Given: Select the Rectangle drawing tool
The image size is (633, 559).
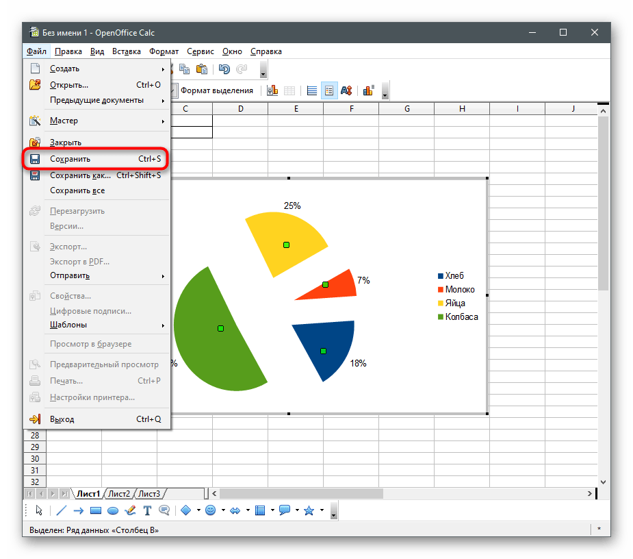Looking at the screenshot, I should [x=96, y=510].
